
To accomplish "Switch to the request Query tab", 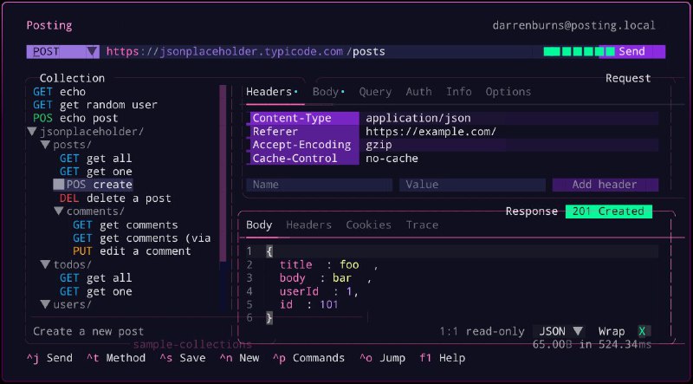I will [x=375, y=92].
